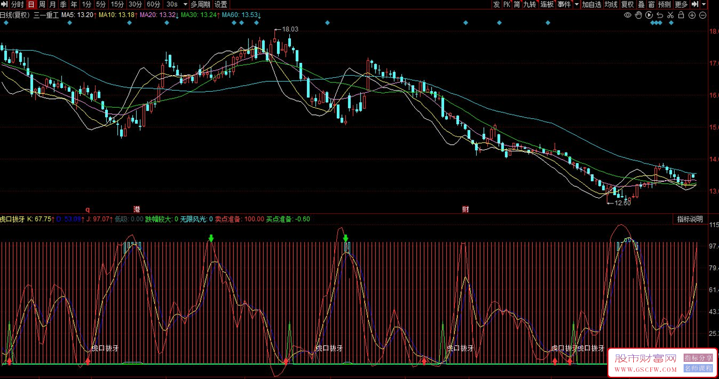The height and width of the screenshot is (379, 719).
Task: Click the circular play replay icon
Action: [649, 15]
